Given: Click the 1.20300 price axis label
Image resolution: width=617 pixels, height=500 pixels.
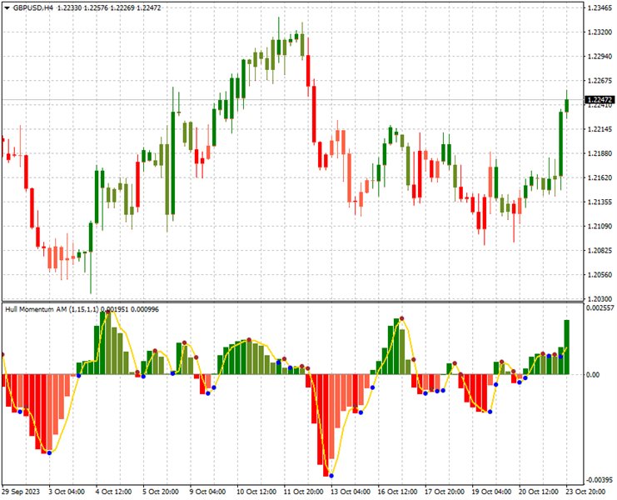Looking at the screenshot, I should [600, 299].
